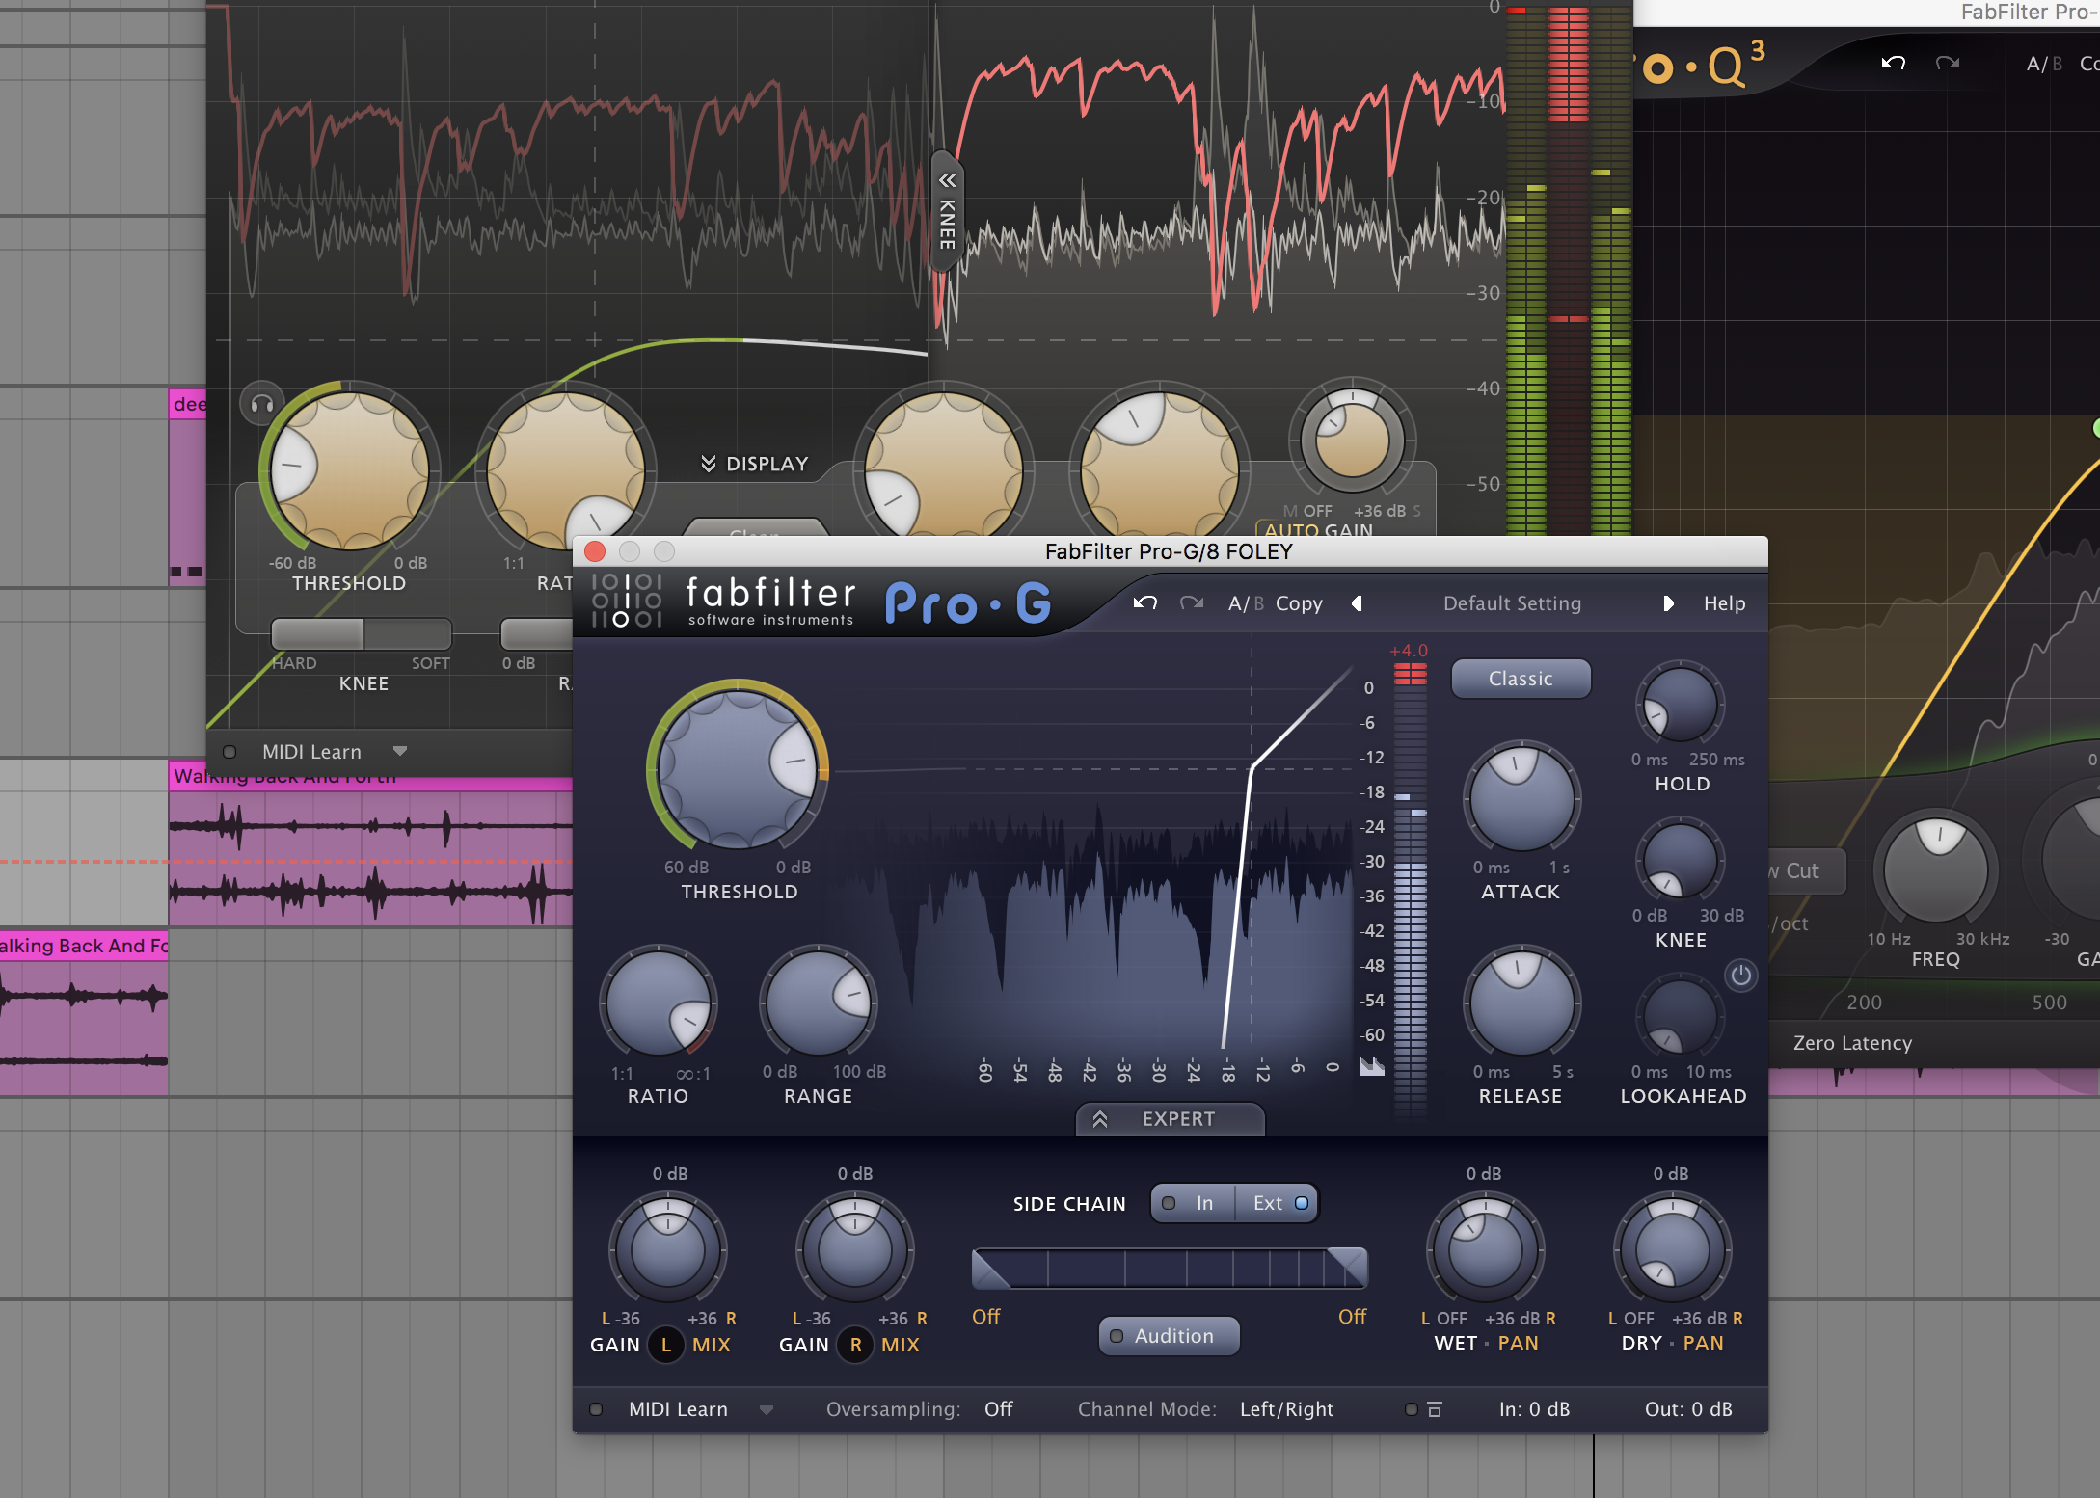Enable the internal side chain In option
This screenshot has height=1498, width=2100.
[1192, 1203]
